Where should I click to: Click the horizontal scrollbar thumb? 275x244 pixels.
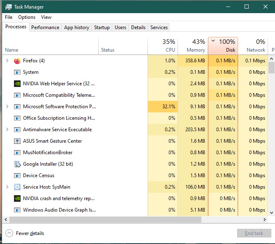click(x=105, y=219)
